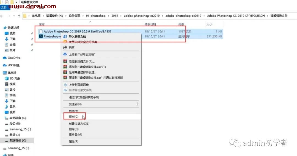The width and height of the screenshot is (297, 156).
Task: Choose 复制(C) from the context menu
Action: click(73, 117)
